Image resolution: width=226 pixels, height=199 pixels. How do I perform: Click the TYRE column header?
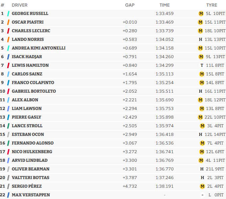point(211,5)
